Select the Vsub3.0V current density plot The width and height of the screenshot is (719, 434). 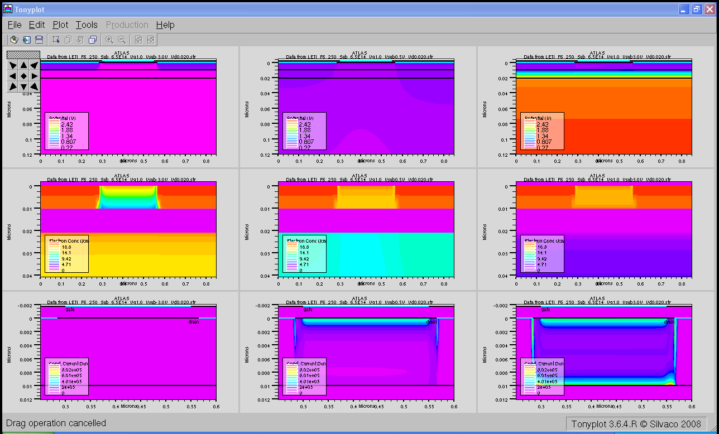(604, 353)
